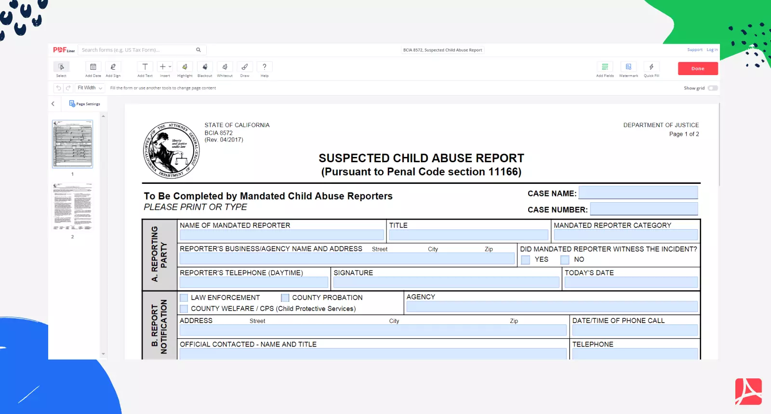Activate the Add Text tool
771x414 pixels.
click(145, 69)
